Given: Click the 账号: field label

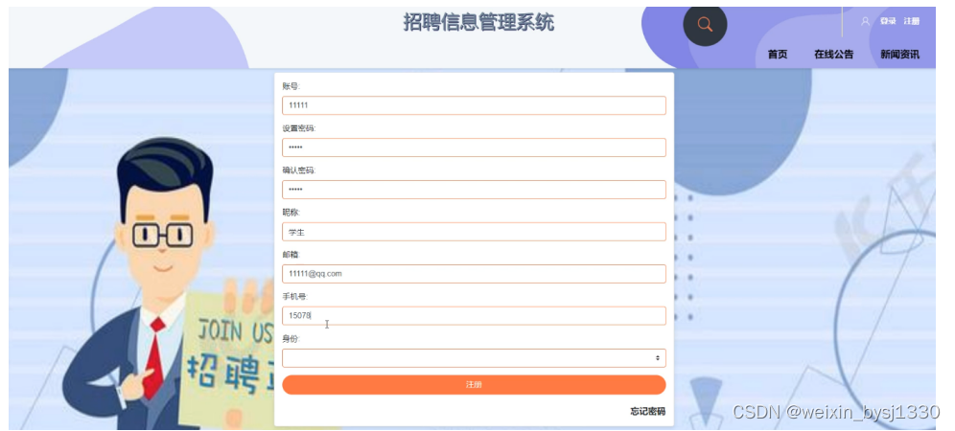Looking at the screenshot, I should pos(291,87).
